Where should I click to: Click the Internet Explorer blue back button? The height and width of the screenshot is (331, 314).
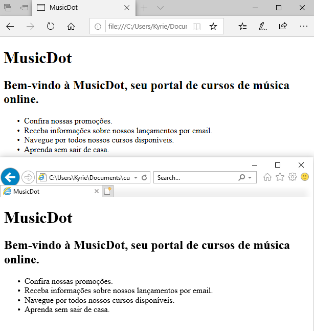(10, 177)
